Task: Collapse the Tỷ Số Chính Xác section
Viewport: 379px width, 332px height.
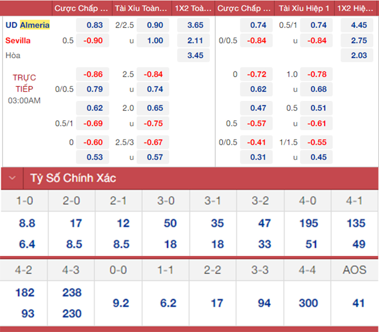Action: click(x=12, y=178)
